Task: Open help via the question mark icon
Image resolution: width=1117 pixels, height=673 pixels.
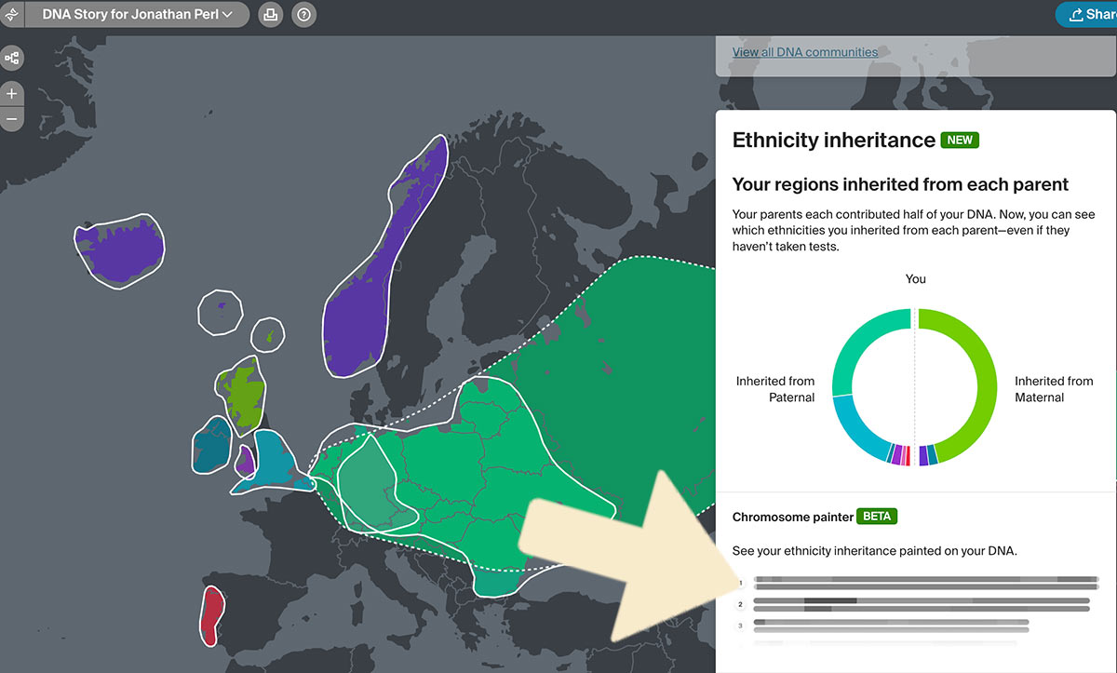Action: pos(303,14)
